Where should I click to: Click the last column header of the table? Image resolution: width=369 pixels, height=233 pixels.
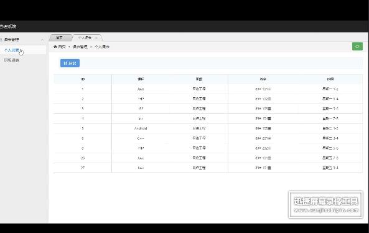coord(330,79)
